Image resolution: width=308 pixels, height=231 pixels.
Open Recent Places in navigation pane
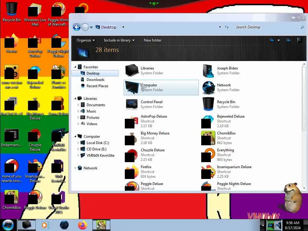97,86
